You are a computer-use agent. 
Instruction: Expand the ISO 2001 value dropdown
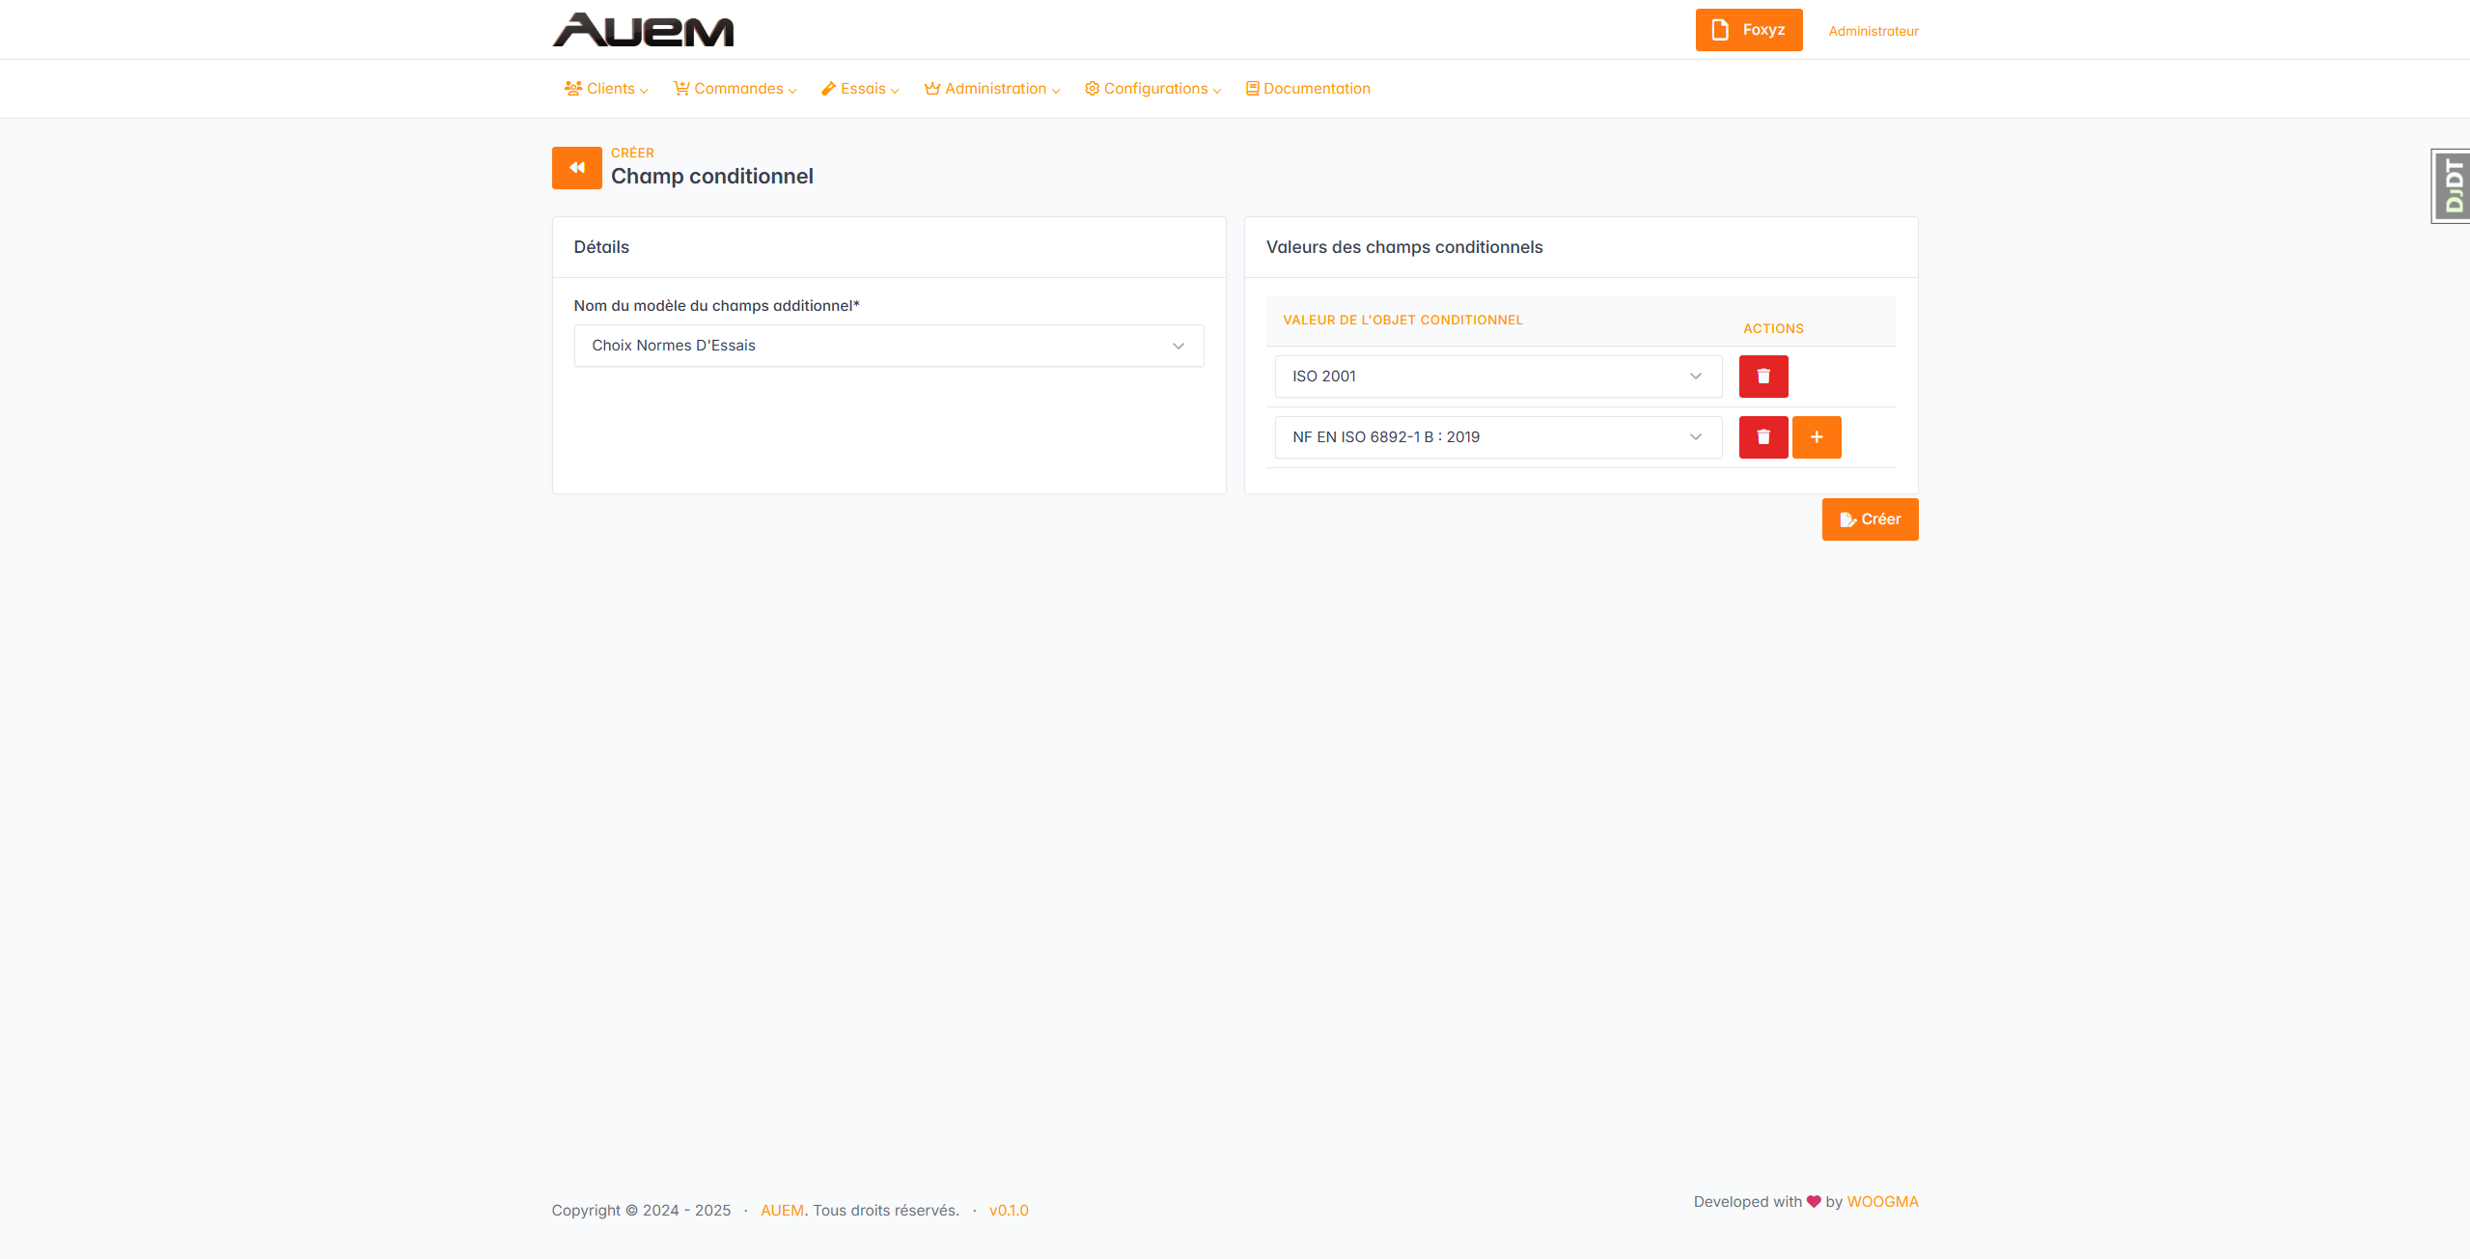[x=1497, y=377]
